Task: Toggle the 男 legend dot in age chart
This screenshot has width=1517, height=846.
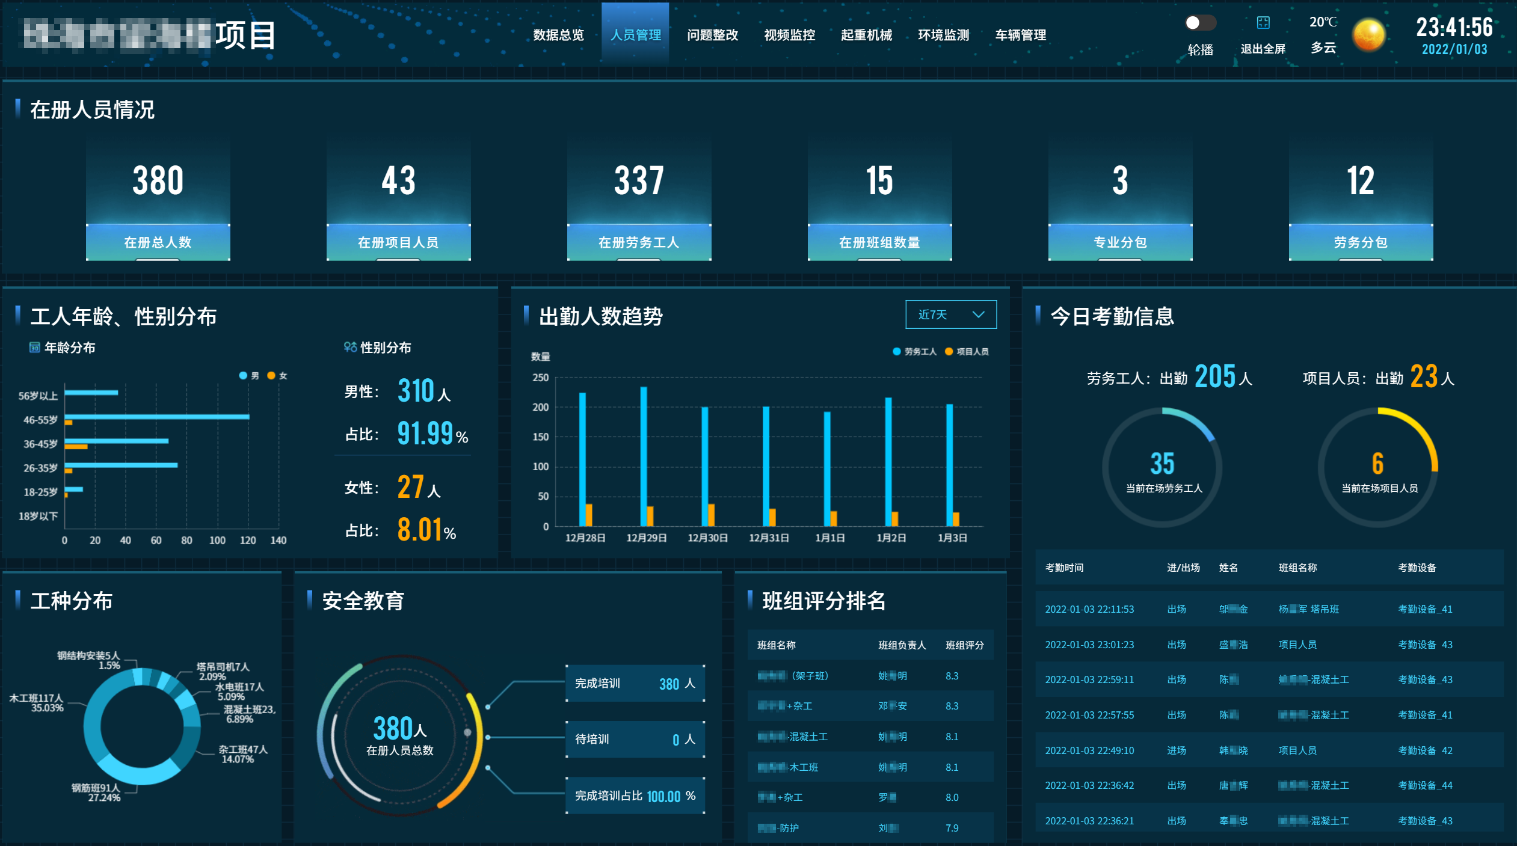Action: [243, 376]
